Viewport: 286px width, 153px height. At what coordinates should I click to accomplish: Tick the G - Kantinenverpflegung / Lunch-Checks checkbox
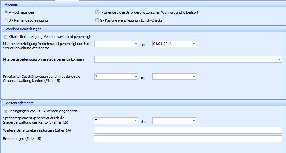[x=96, y=21]
